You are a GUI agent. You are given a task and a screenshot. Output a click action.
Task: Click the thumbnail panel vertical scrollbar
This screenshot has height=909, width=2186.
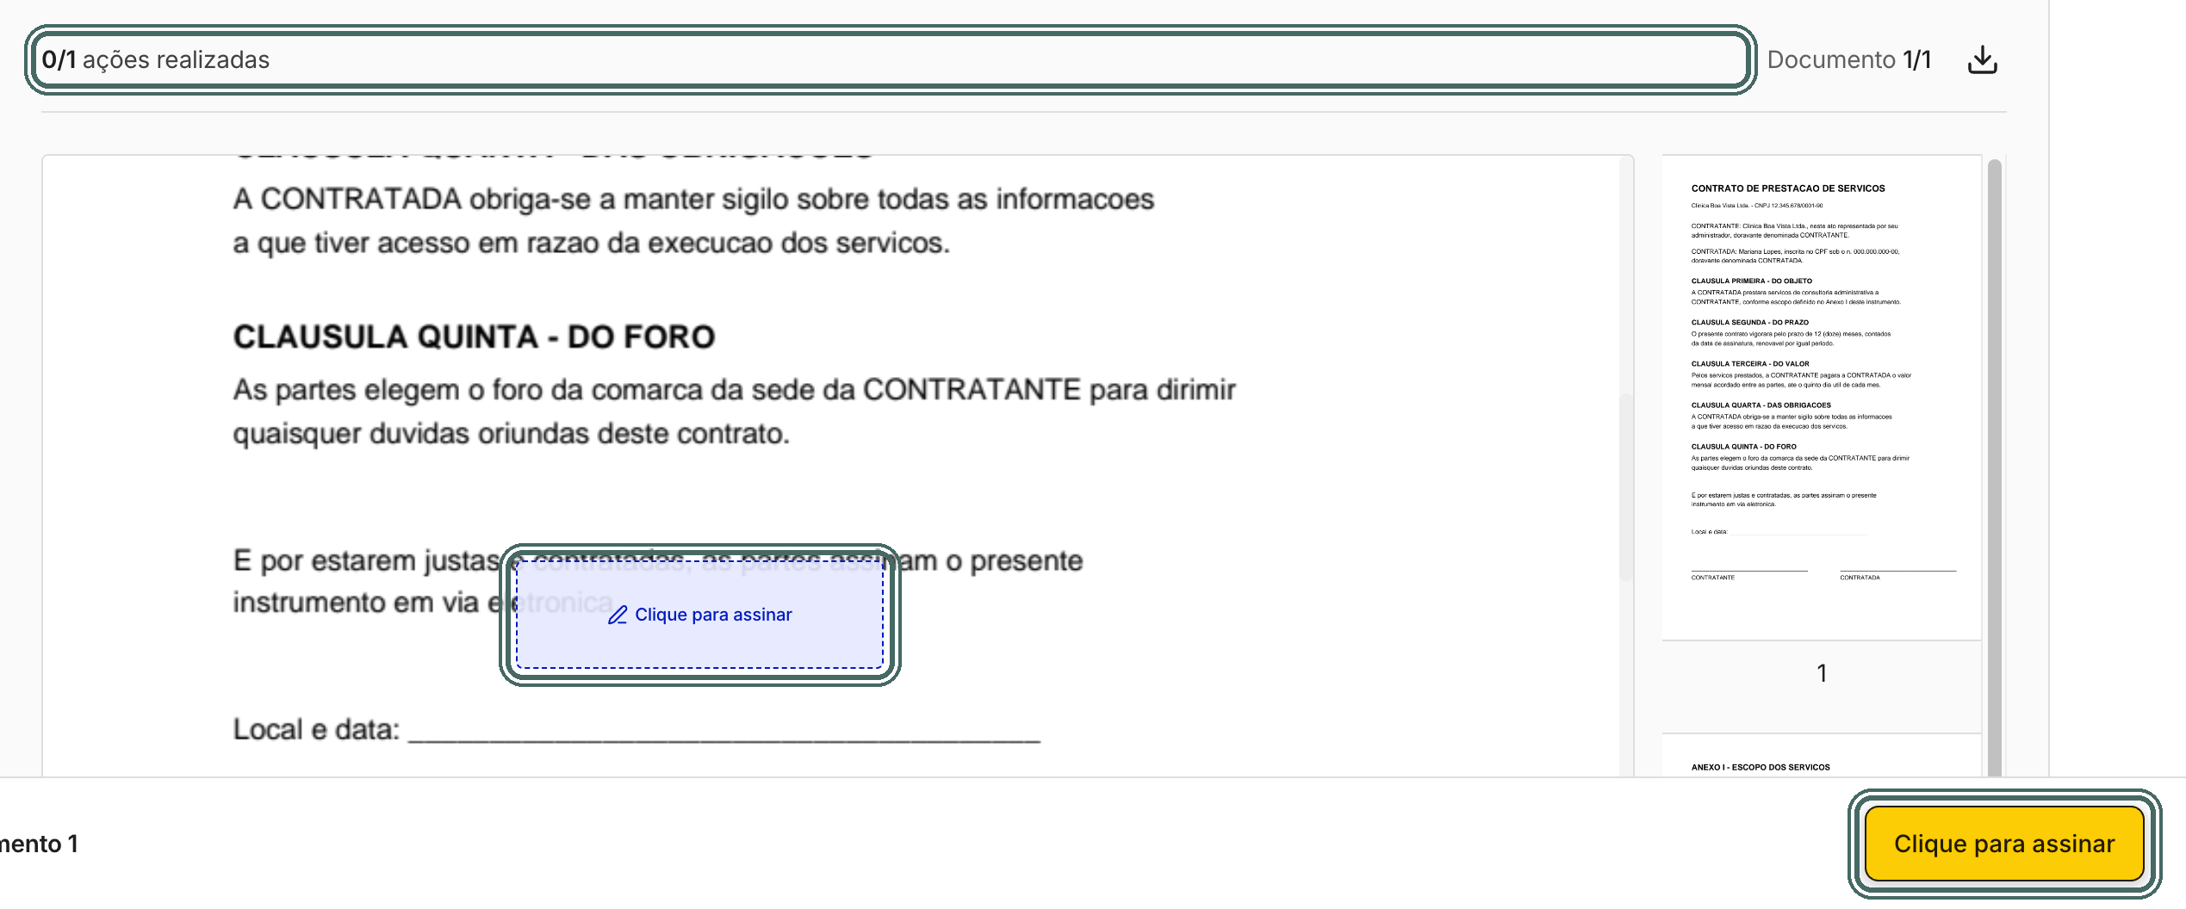(1994, 466)
